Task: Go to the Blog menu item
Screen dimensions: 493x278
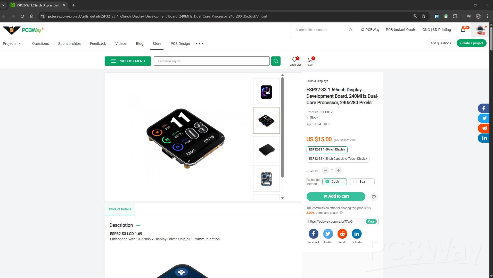Action: pos(139,44)
